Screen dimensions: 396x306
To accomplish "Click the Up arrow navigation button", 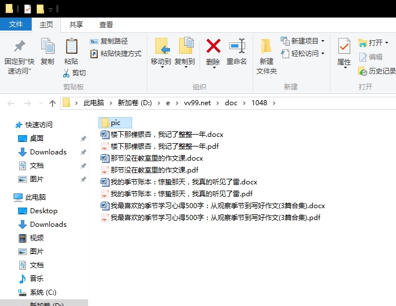I will [53, 103].
